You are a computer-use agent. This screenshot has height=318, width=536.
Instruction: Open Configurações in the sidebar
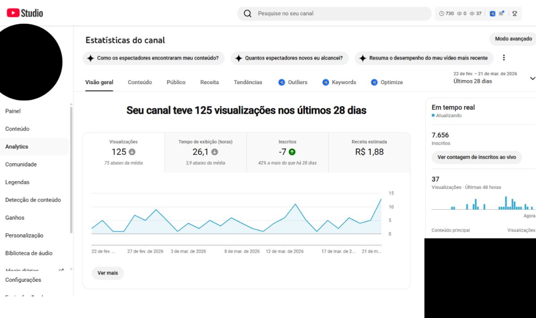34,280
